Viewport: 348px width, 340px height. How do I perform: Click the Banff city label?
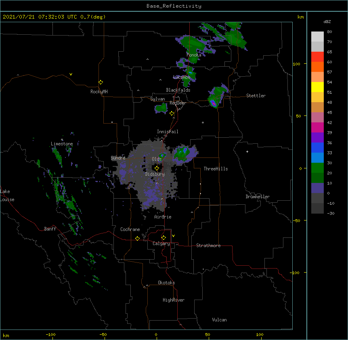pyautogui.click(x=50, y=229)
